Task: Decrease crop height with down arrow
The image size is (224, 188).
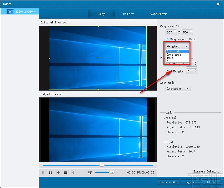Action: click(x=191, y=34)
